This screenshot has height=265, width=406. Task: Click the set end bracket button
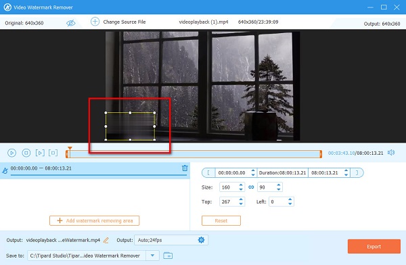point(357,172)
